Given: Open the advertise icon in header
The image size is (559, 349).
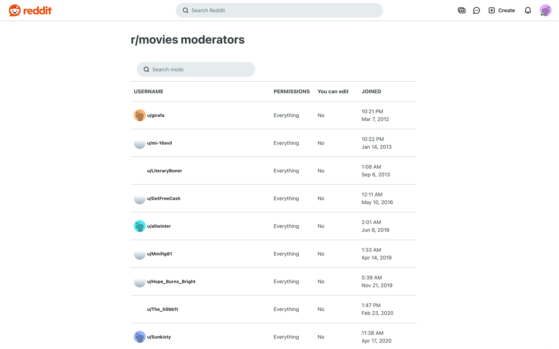Looking at the screenshot, I should click(461, 10).
